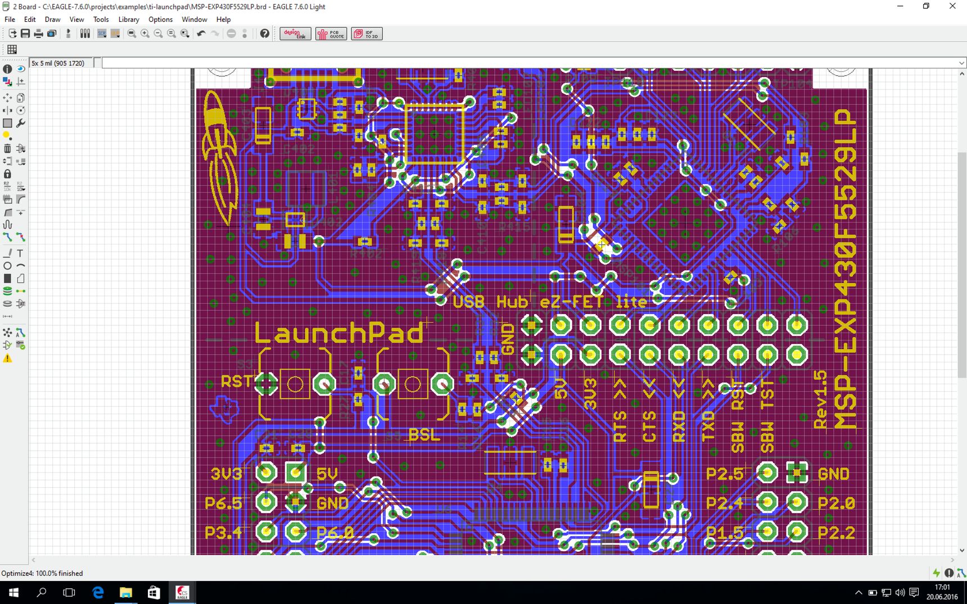Select the Polygon tool
967x604 pixels.
(x=21, y=279)
